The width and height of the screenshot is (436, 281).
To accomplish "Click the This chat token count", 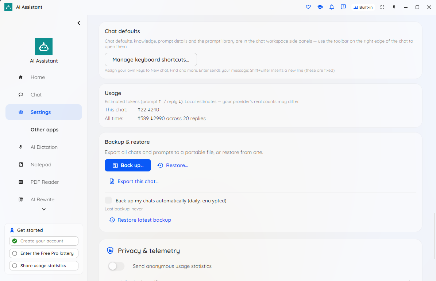I will (x=148, y=110).
